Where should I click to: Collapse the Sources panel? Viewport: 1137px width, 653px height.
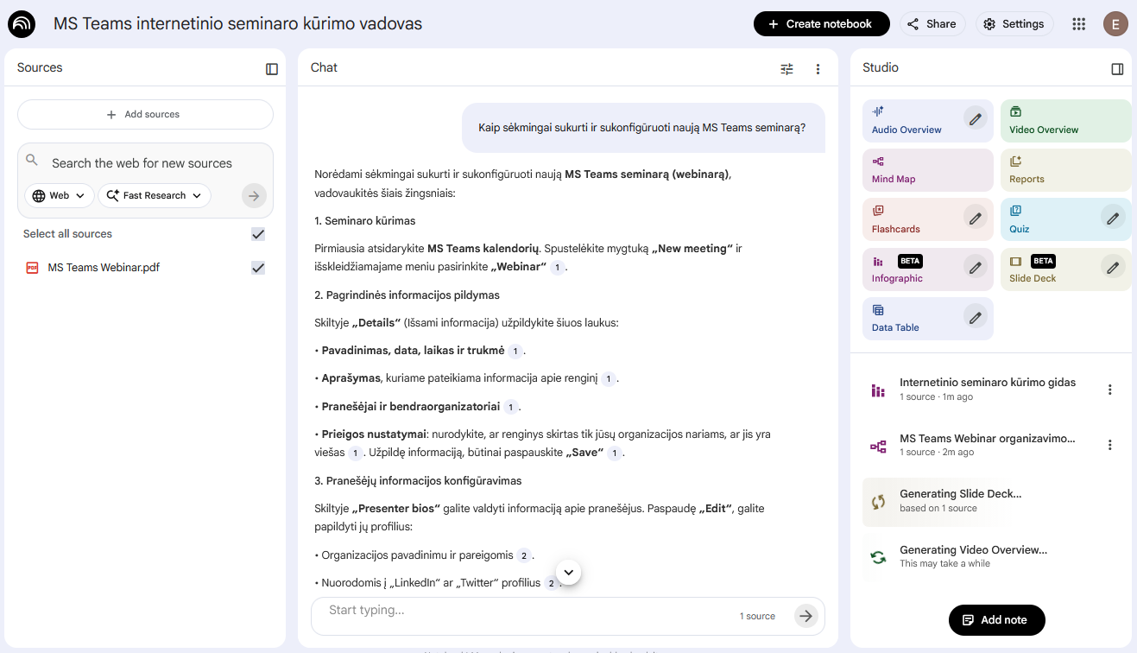tap(272, 69)
